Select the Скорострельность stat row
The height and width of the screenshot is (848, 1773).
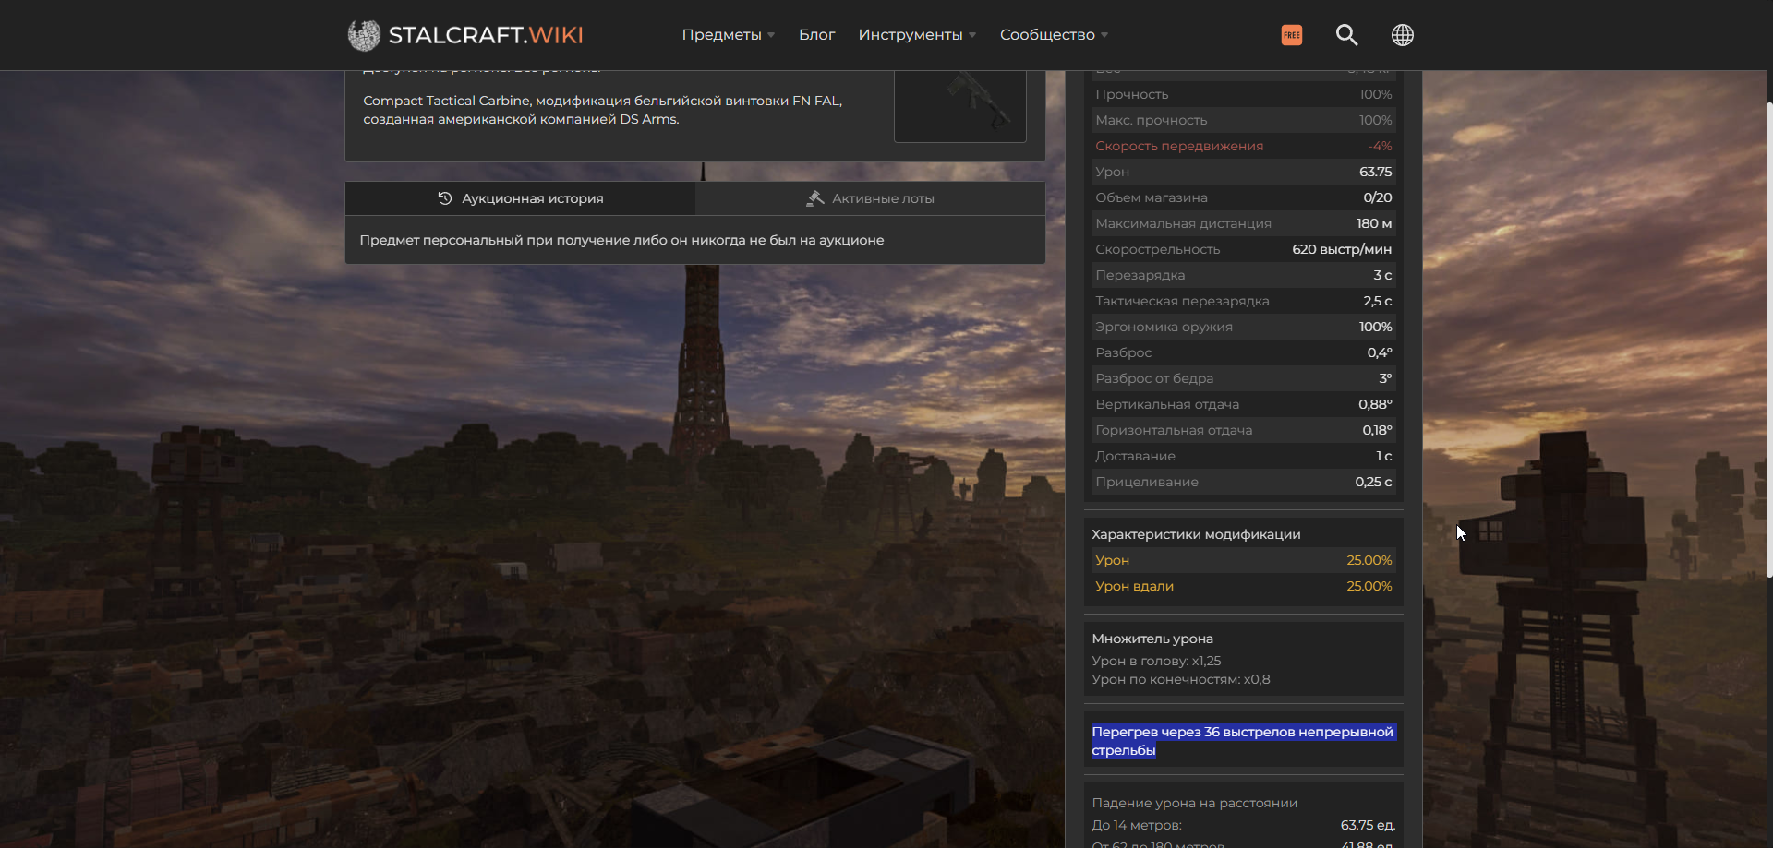[1243, 249]
